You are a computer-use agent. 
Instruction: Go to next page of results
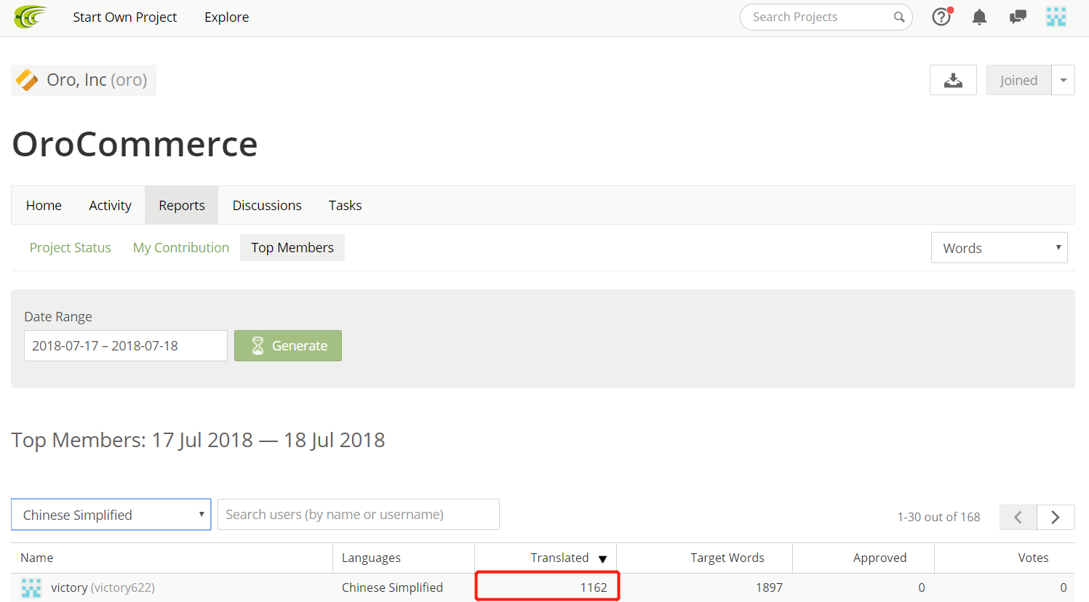point(1056,517)
